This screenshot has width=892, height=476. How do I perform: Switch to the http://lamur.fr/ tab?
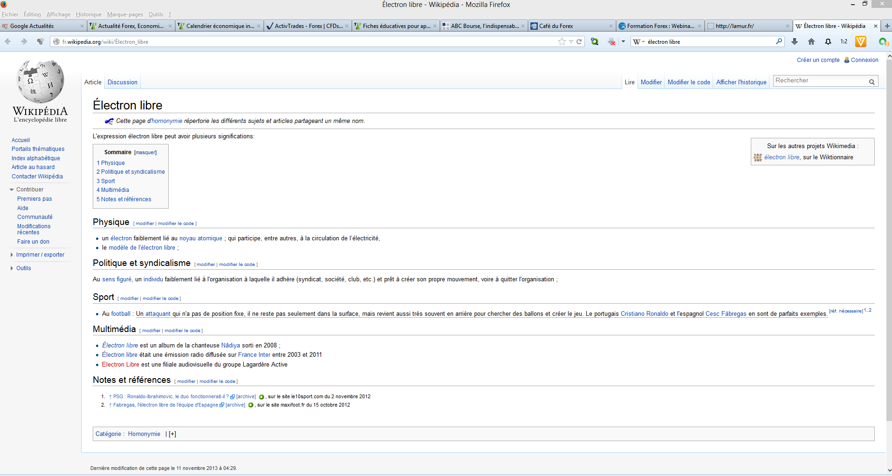748,26
